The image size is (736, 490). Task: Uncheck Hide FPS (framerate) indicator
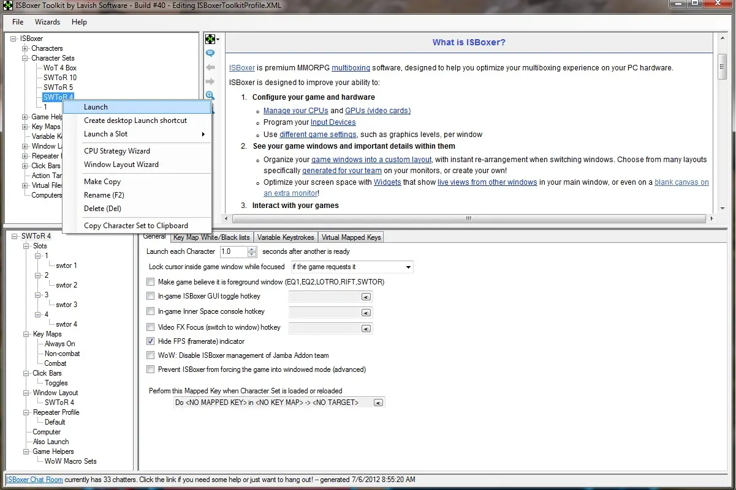[x=151, y=341]
